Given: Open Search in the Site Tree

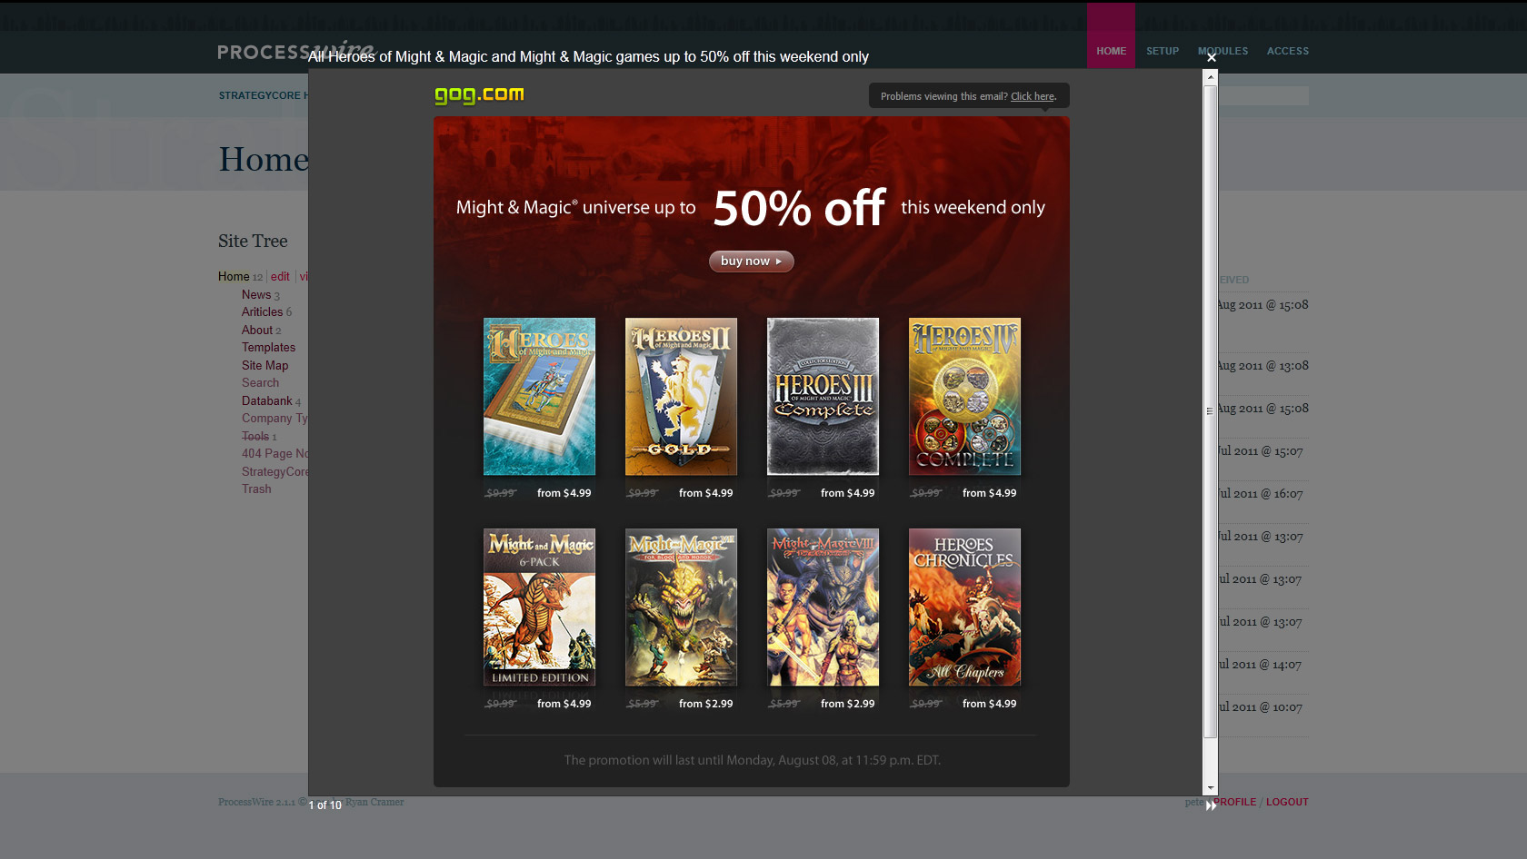Looking at the screenshot, I should pyautogui.click(x=260, y=382).
